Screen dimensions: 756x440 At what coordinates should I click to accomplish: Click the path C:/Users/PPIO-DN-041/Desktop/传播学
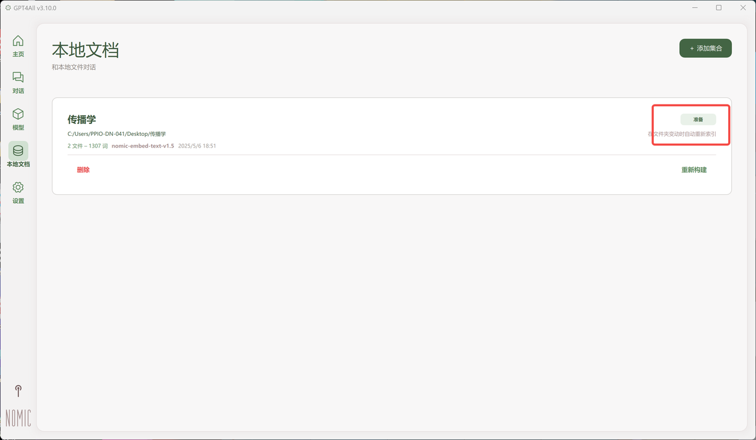(117, 134)
